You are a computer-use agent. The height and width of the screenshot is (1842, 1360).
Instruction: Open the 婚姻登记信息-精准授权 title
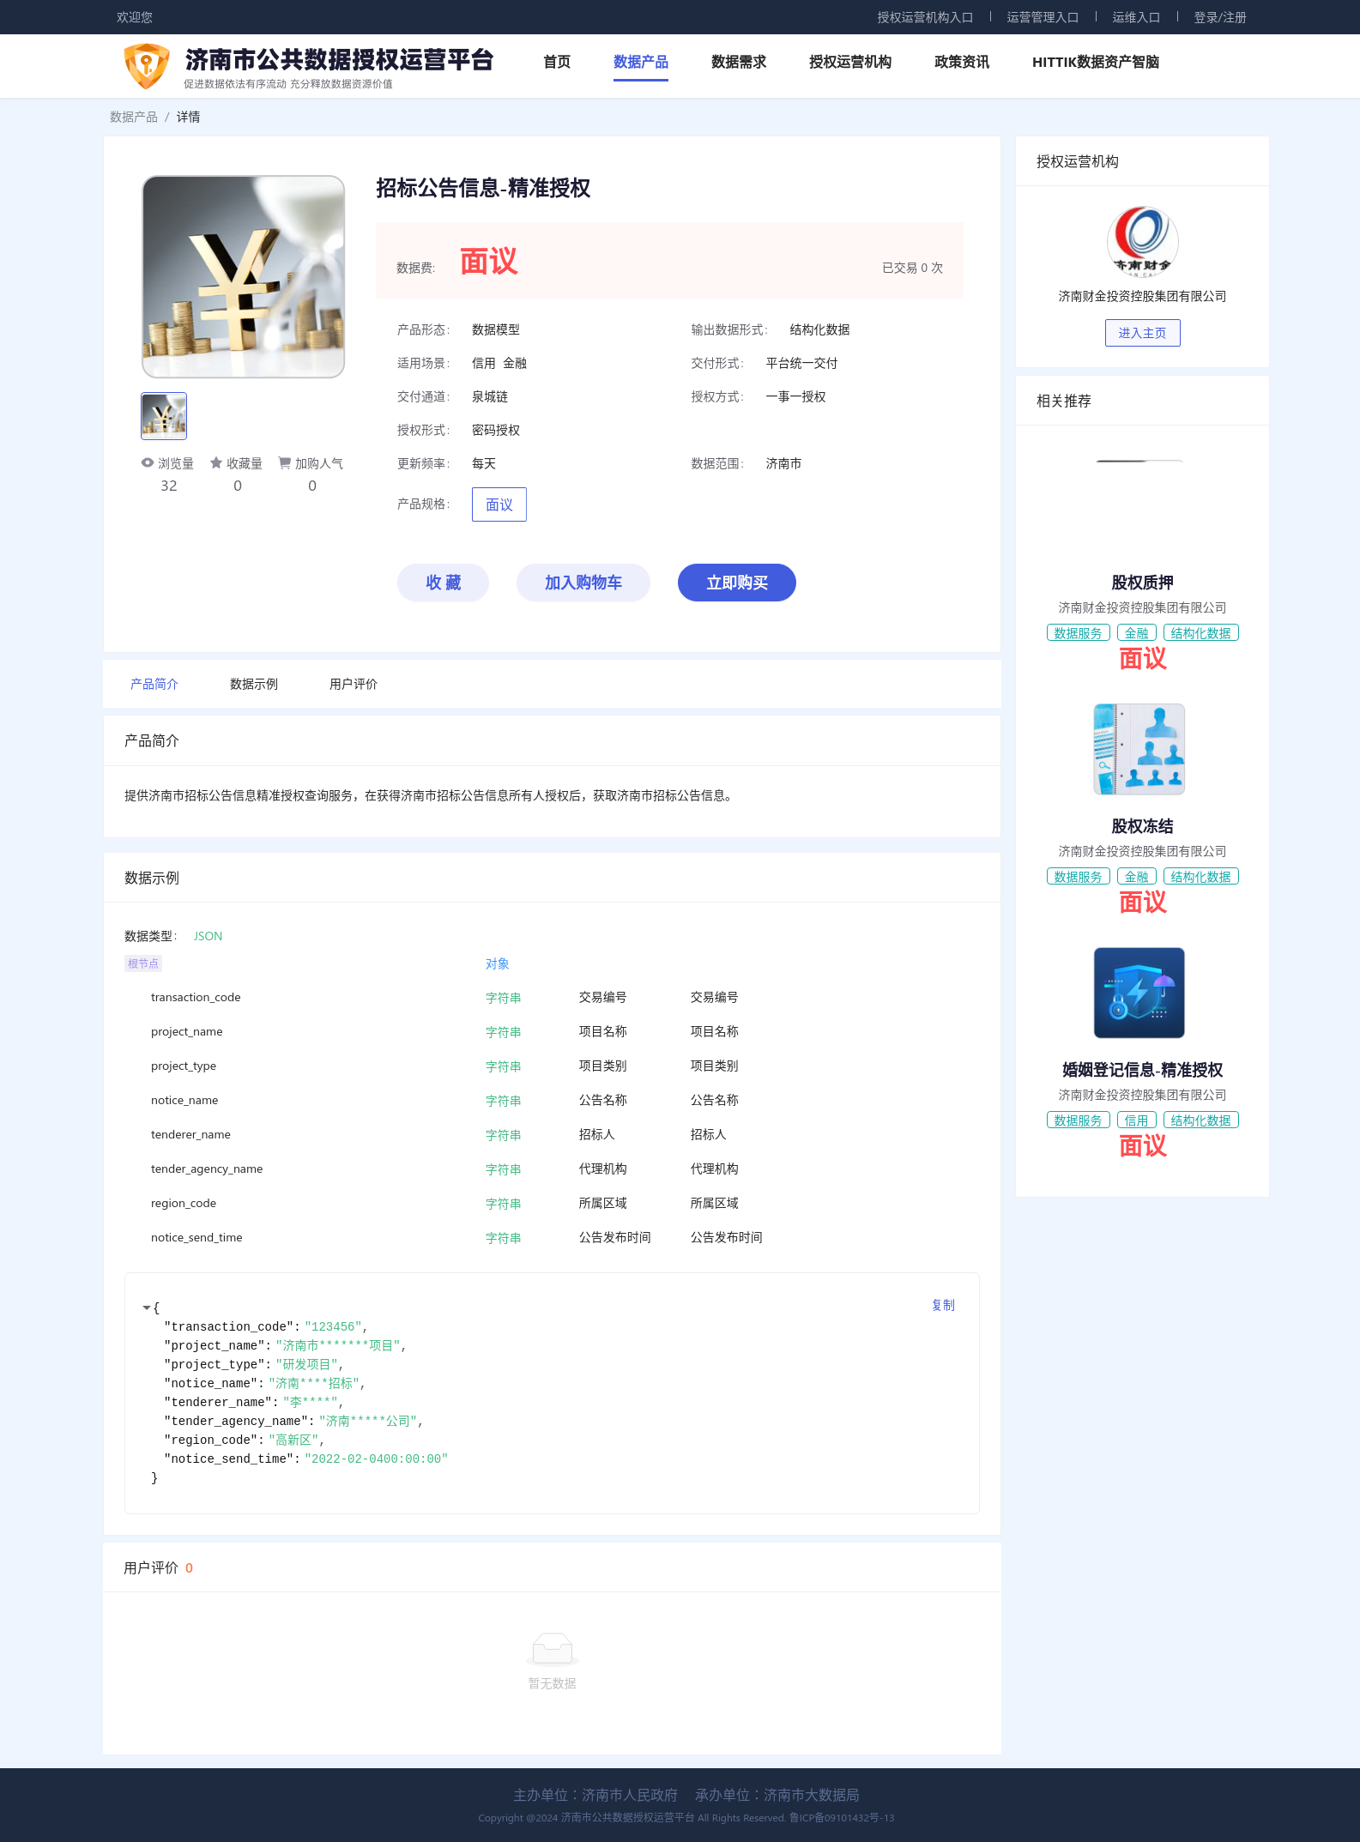point(1142,1070)
